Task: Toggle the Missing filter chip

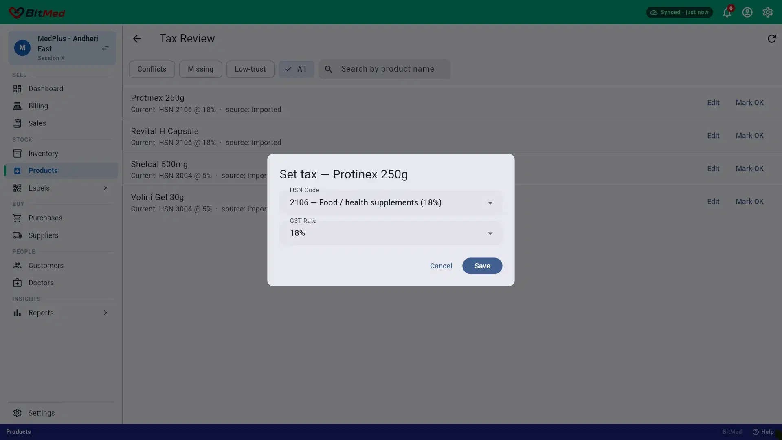Action: [200, 69]
